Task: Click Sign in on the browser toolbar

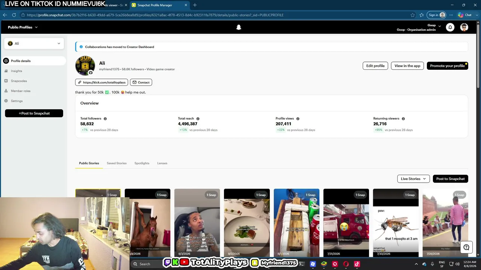Action: pyautogui.click(x=437, y=15)
